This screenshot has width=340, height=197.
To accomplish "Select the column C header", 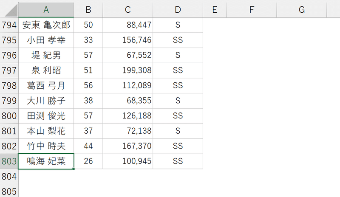I will [x=127, y=10].
